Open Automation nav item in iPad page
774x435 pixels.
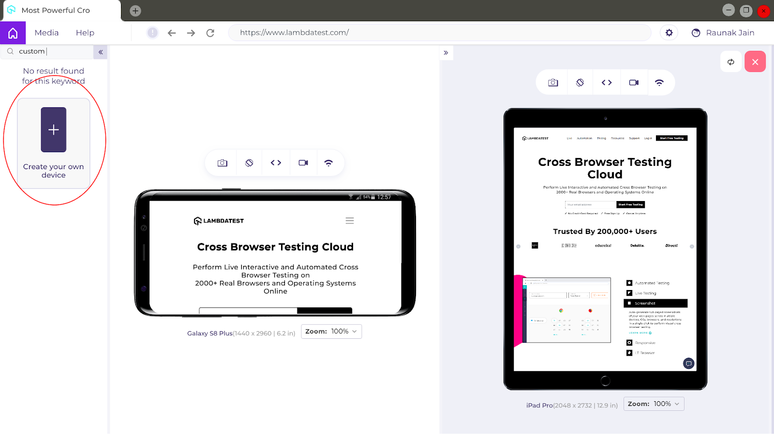pyautogui.click(x=584, y=138)
